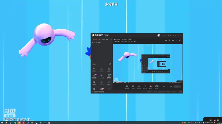Image resolution: width=222 pixels, height=124 pixels.
Task: Open pencil-square tool in toolbox third row
Action: [94, 83]
